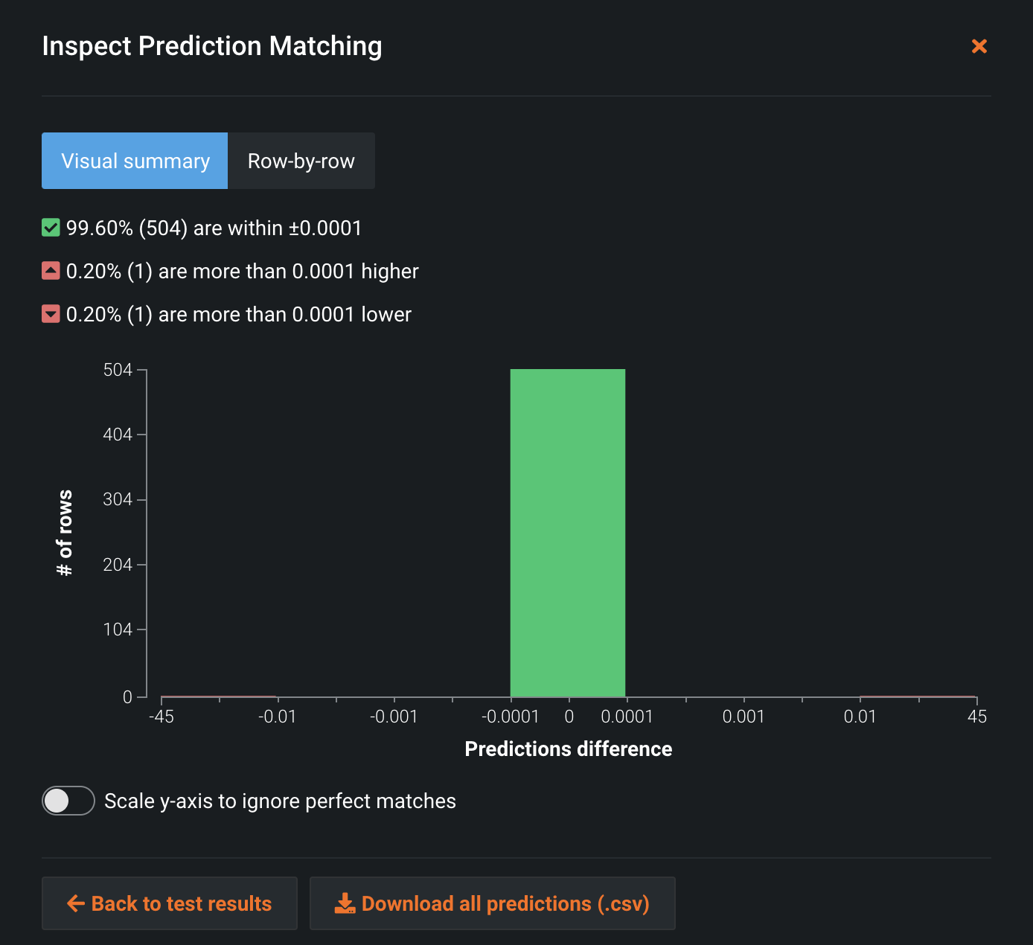Click the green histogram bar at zero
1033x945 pixels.
567,532
